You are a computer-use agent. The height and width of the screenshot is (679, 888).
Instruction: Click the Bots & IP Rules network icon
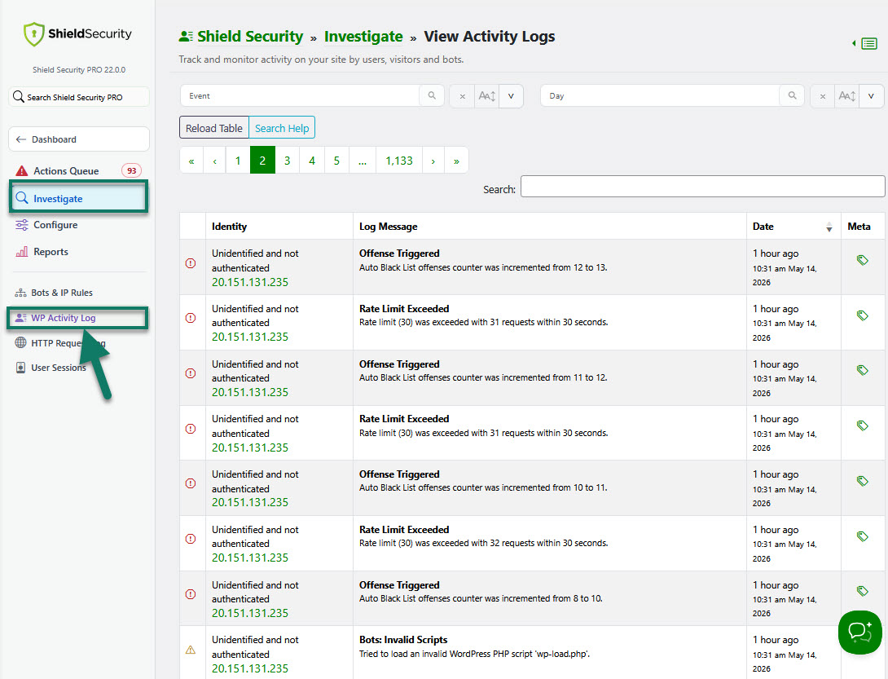pos(20,293)
